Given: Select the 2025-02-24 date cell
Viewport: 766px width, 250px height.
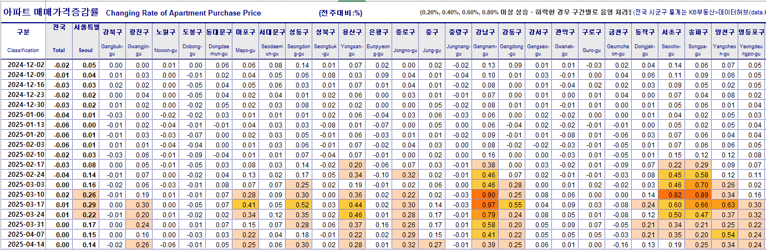Looking at the screenshot, I should 23,175.
